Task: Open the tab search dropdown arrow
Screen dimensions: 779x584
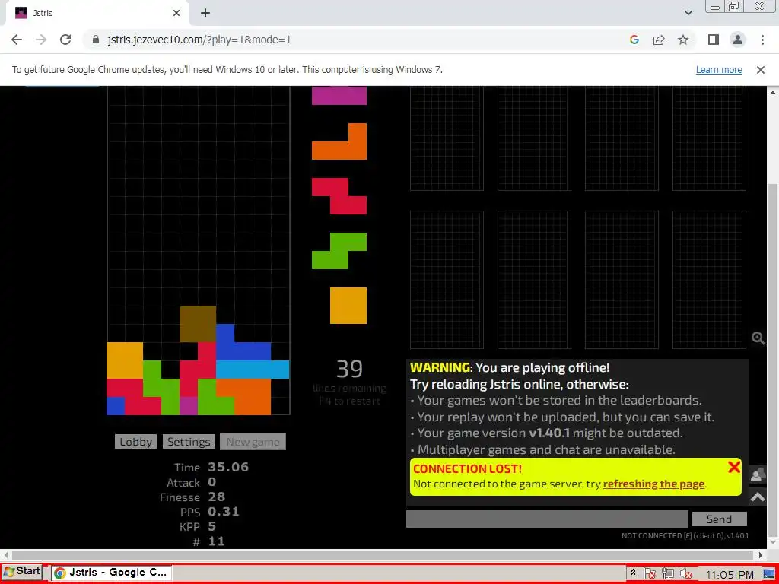Action: 688,14
